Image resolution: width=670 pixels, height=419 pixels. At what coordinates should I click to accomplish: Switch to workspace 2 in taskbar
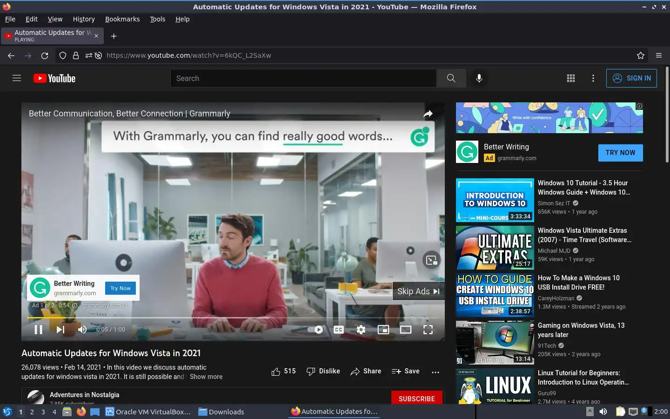[x=32, y=412]
